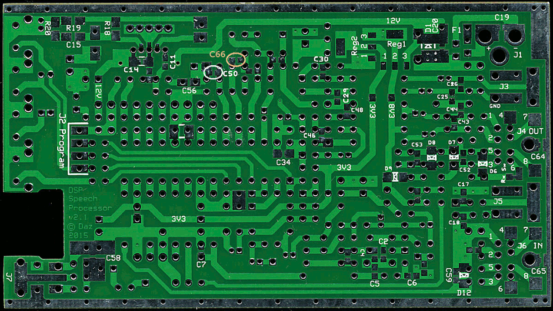This screenshot has height=311, width=553.
Task: Click the R19 resistor label
Action: pos(74,28)
